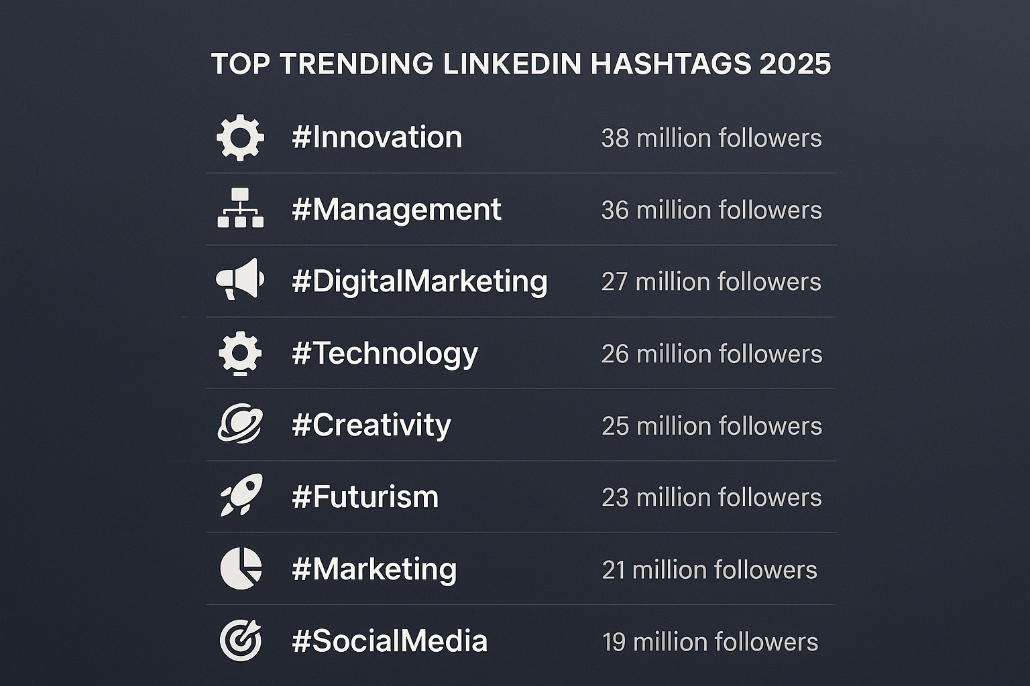Click the #Marketing hashtag text
Viewport: 1030px width, 686px height.
(374, 569)
